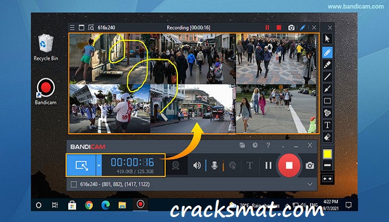389x222 pixels.
Task: Select the Eraser tool in drawing panel
Action: click(327, 137)
